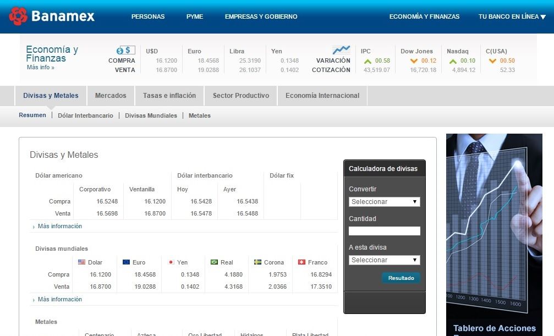Select the Yen flag icon
Image resolution: width=554 pixels, height=336 pixels.
pyautogui.click(x=172, y=262)
